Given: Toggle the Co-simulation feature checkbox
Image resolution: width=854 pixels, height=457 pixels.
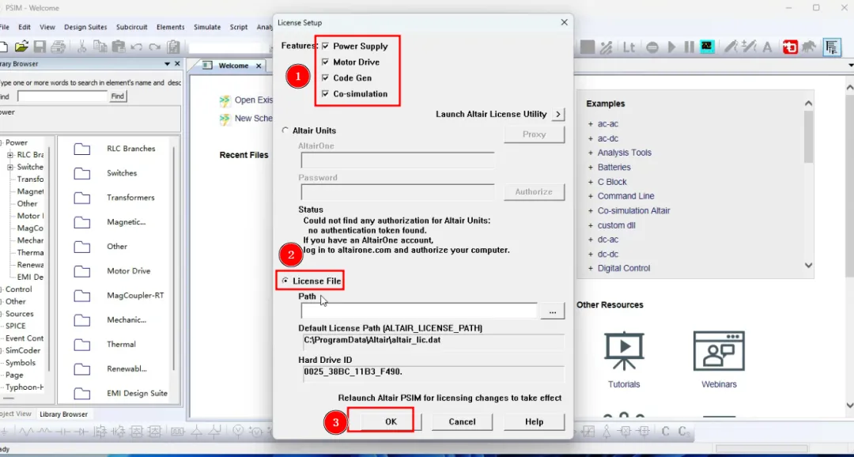Looking at the screenshot, I should [326, 93].
